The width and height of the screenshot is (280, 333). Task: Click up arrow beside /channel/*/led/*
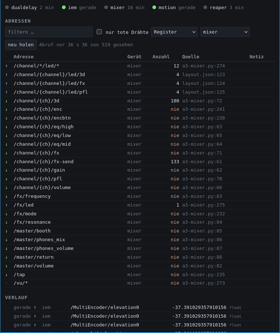6,66
